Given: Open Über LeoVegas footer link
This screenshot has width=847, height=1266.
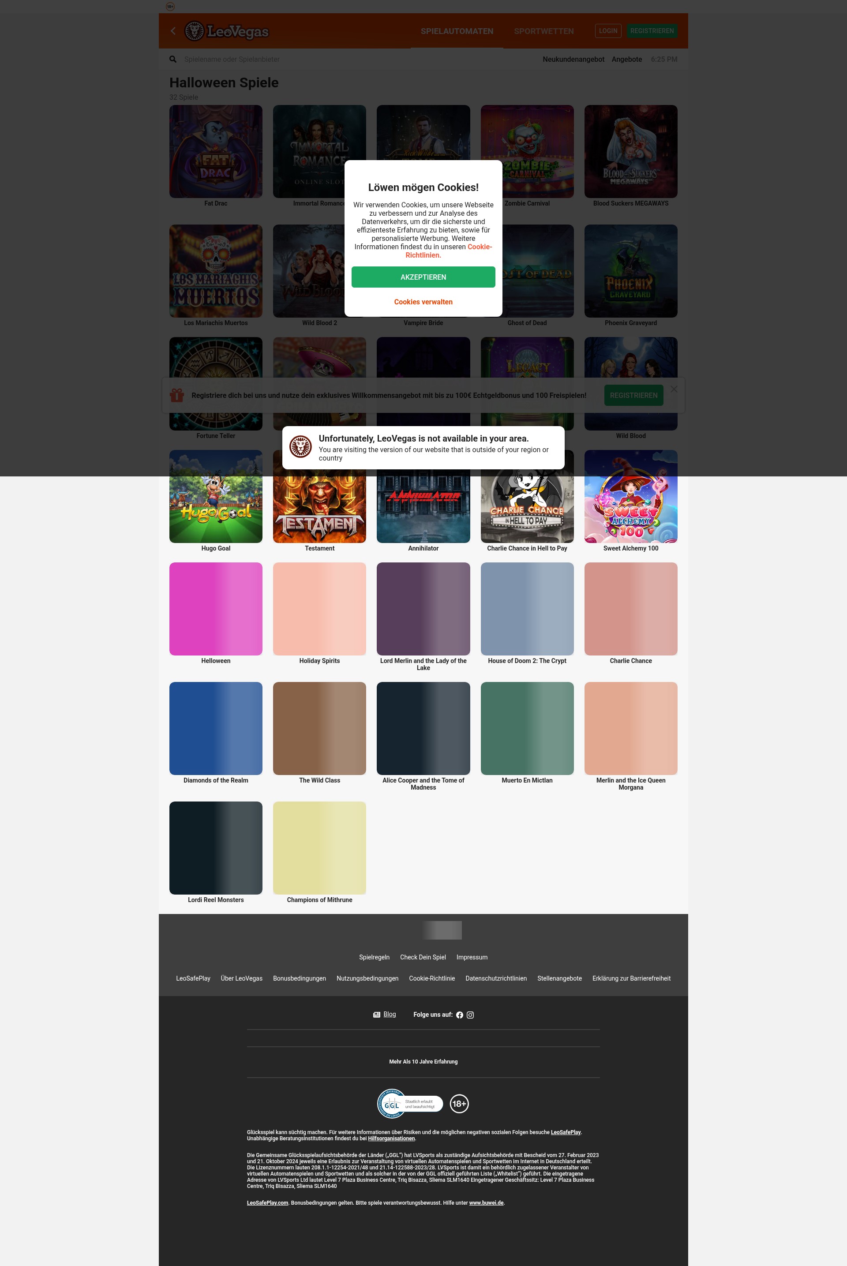Looking at the screenshot, I should (241, 978).
